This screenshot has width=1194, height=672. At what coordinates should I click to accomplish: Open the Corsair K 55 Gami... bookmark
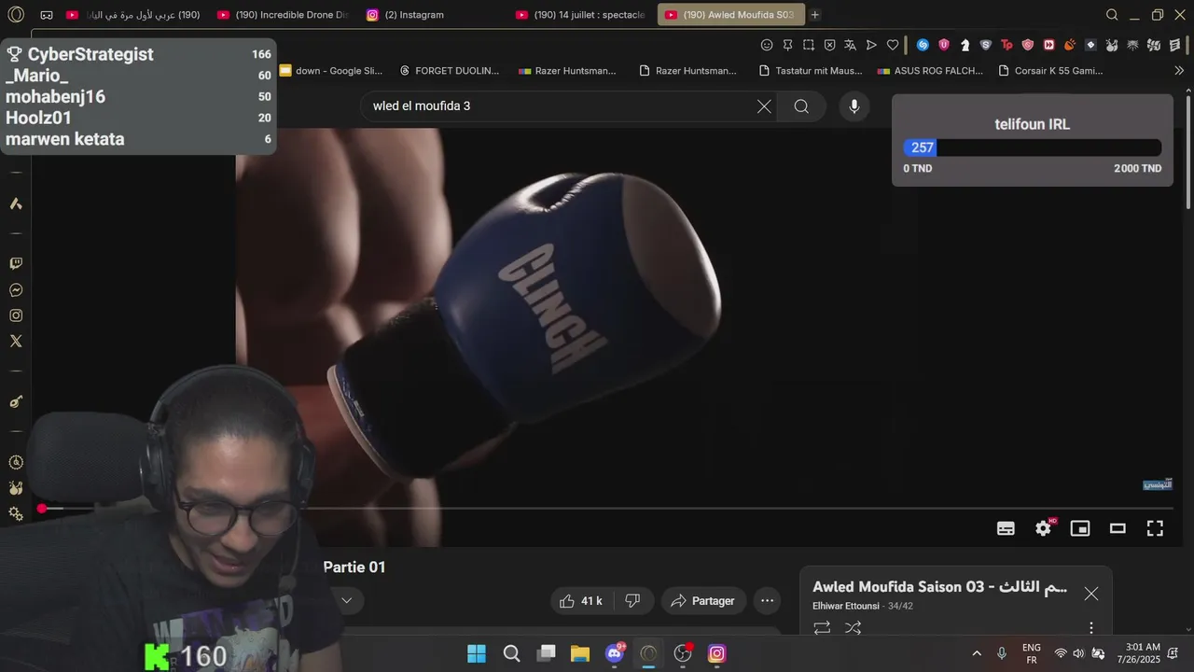coord(1050,70)
